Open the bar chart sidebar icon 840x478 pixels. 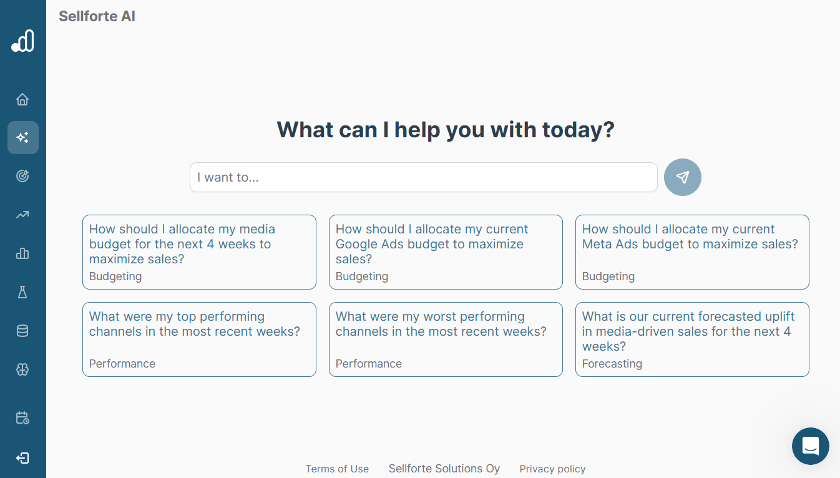point(22,253)
